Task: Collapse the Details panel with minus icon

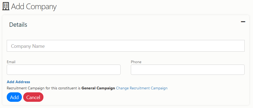Action: [243, 22]
